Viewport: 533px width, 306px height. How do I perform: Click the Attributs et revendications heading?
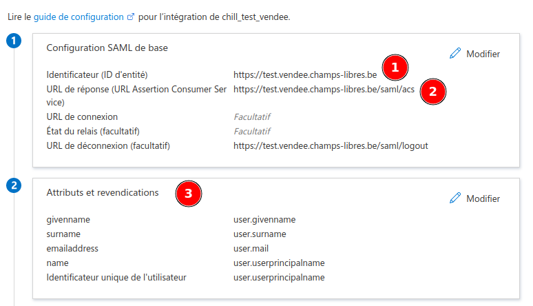[102, 192]
